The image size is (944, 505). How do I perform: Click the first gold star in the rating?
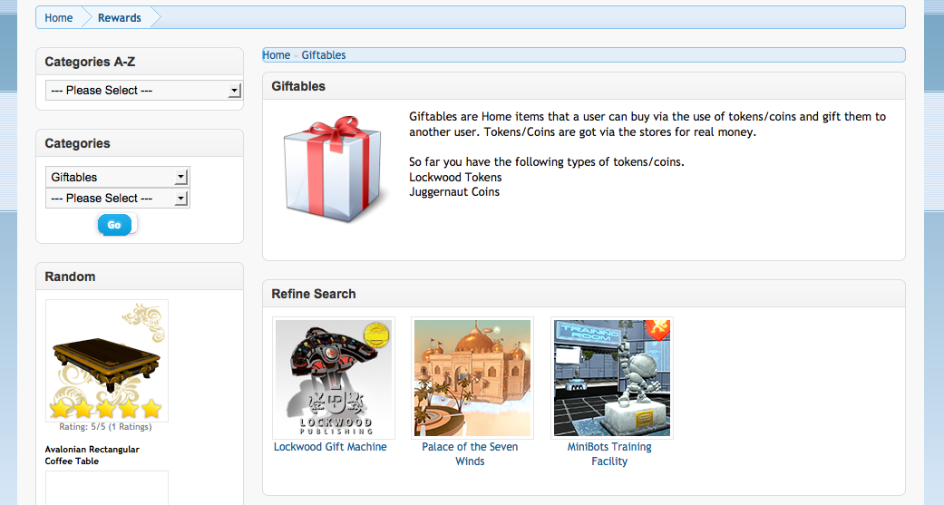click(60, 410)
